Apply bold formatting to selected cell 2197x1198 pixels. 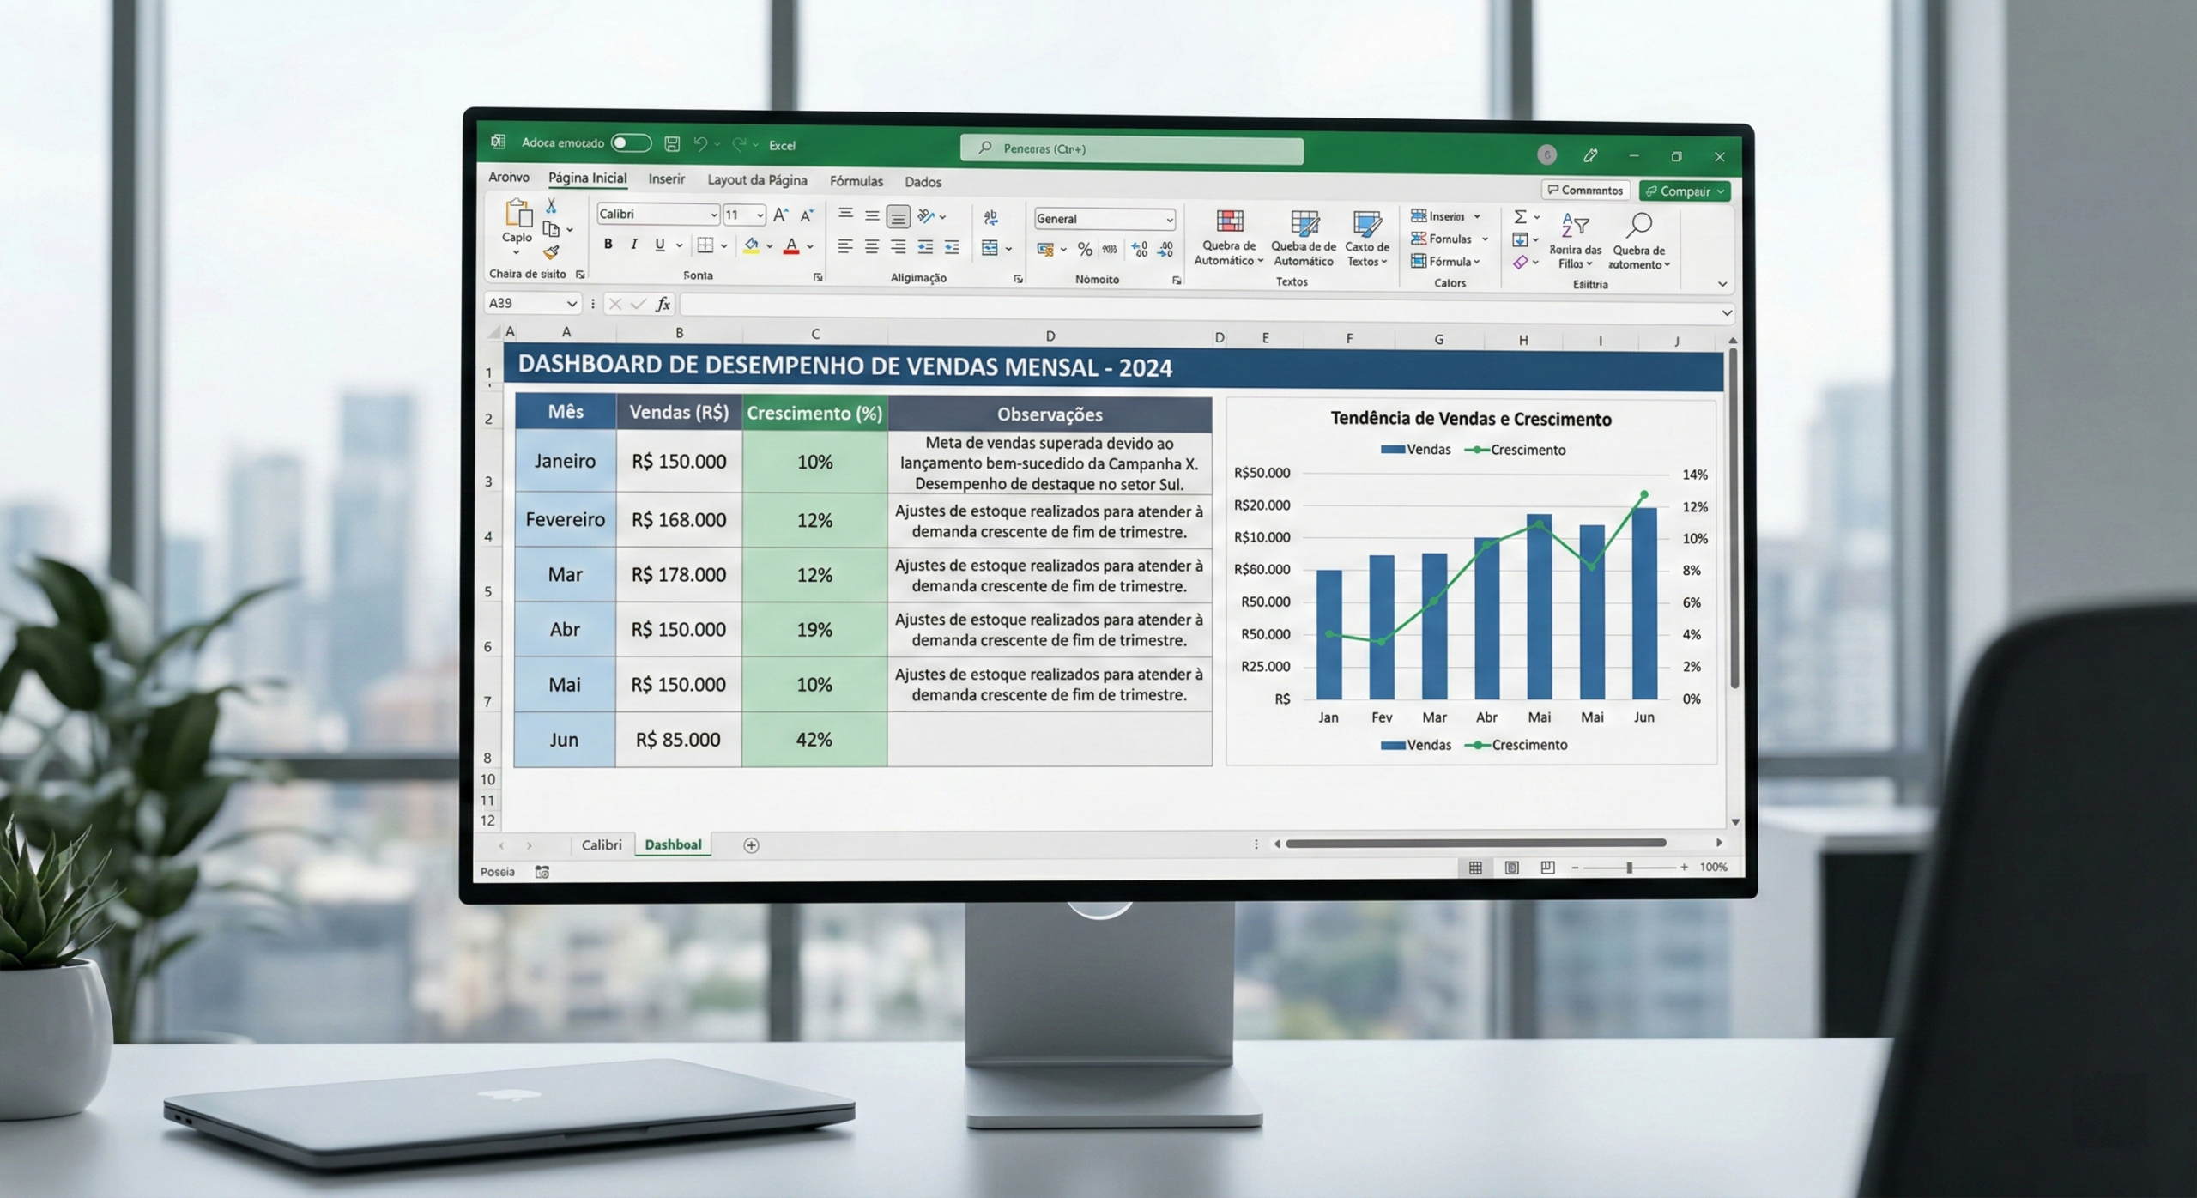click(x=608, y=245)
